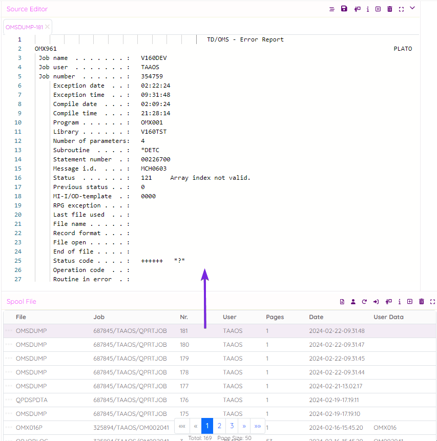Click the Spool File plus-box icon
The image size is (437, 441).
[410, 302]
